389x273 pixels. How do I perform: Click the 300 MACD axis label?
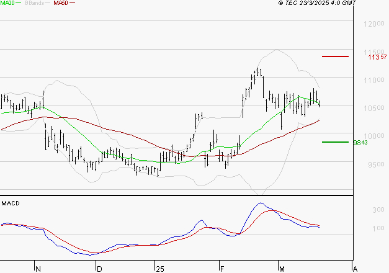(378, 210)
